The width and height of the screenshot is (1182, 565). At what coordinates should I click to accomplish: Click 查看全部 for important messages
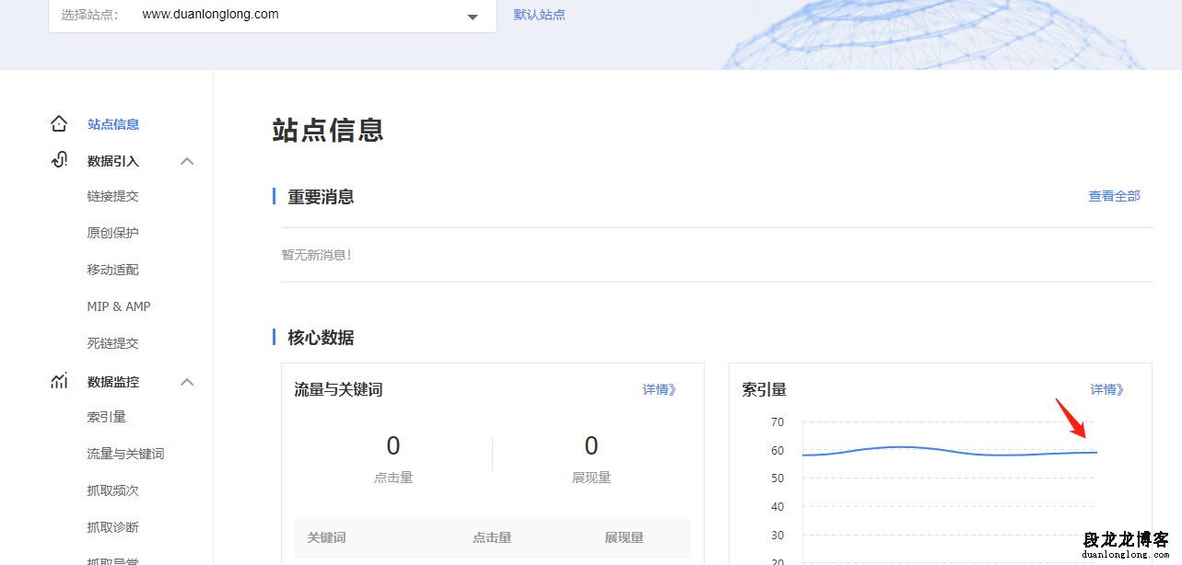tap(1114, 196)
